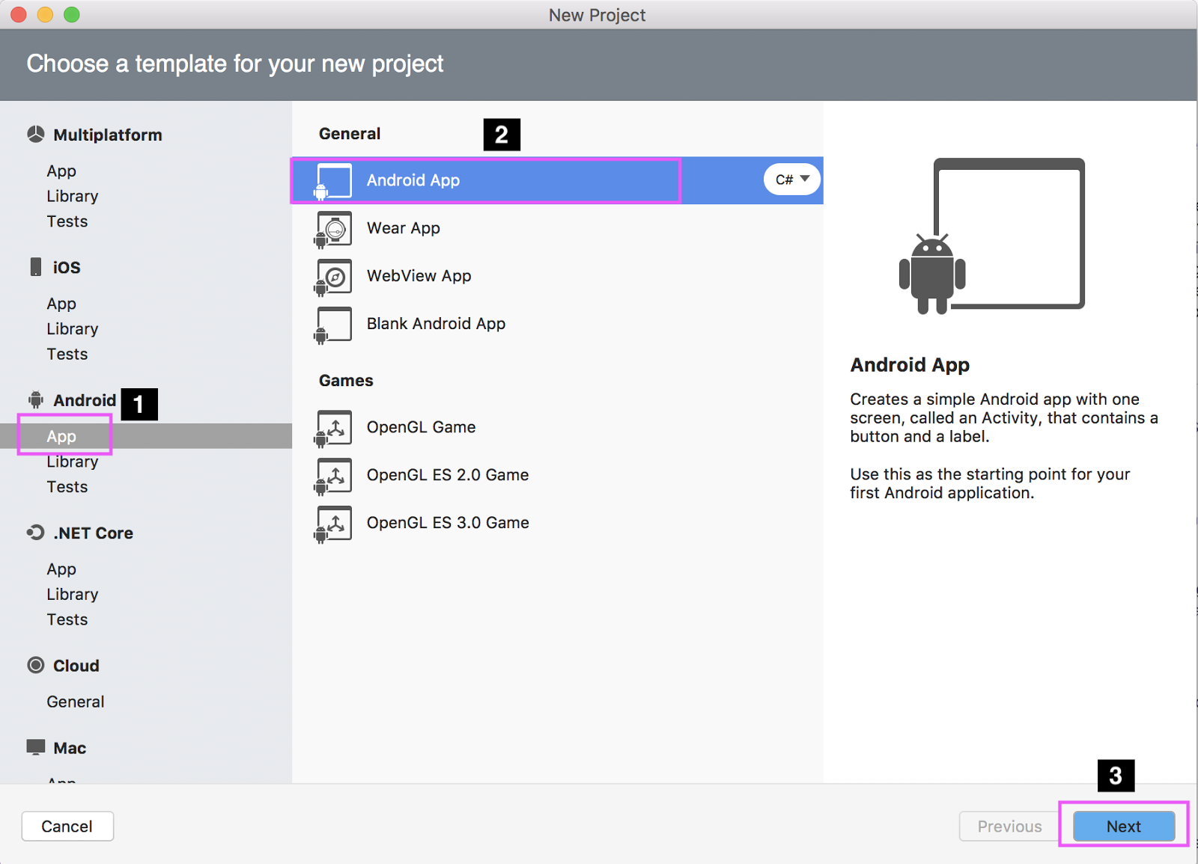Screen dimensions: 1198x864
Task: Click the OpenGL Game template icon
Action: click(x=333, y=428)
